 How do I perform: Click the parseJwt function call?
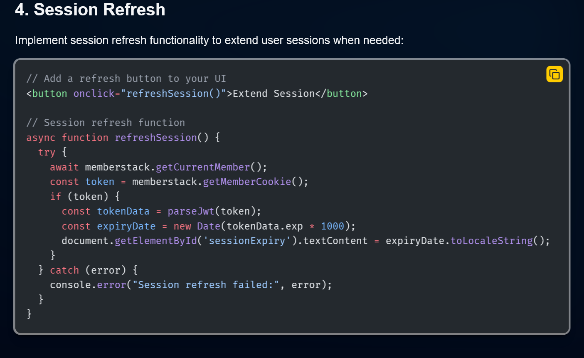coord(191,211)
